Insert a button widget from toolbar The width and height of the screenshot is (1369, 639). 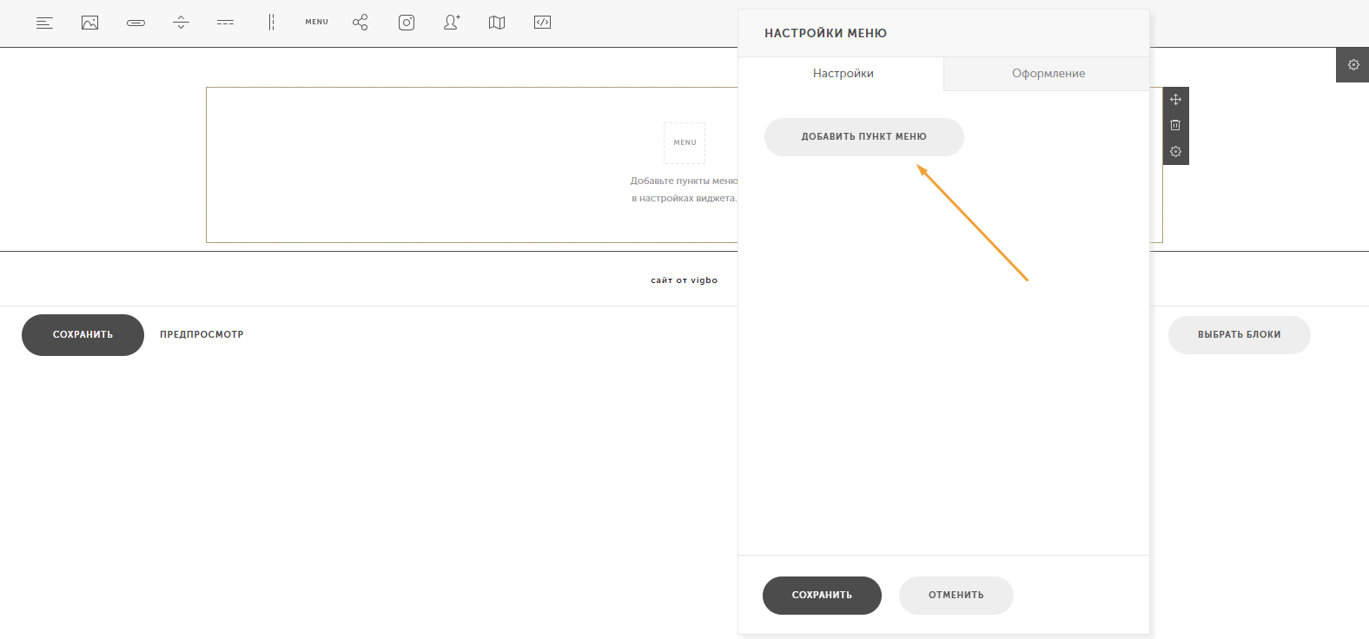136,23
